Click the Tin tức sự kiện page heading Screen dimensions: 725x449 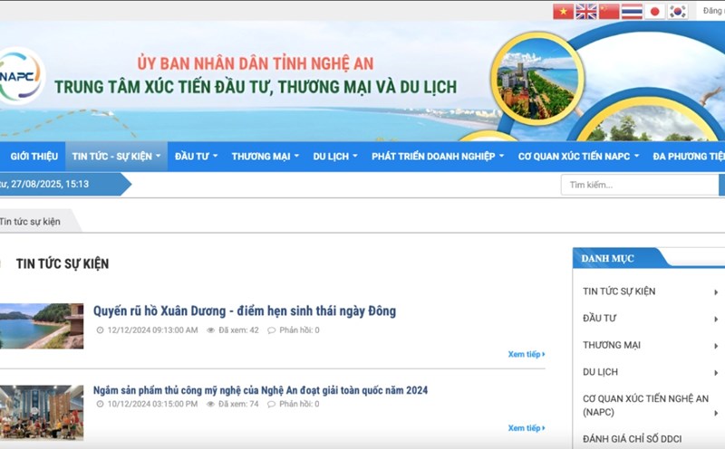(63, 263)
